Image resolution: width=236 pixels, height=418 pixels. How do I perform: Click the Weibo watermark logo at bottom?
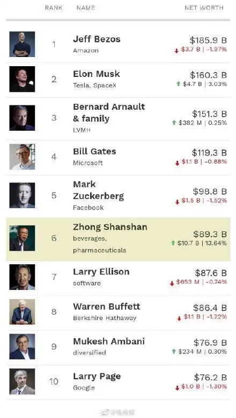(x=105, y=413)
